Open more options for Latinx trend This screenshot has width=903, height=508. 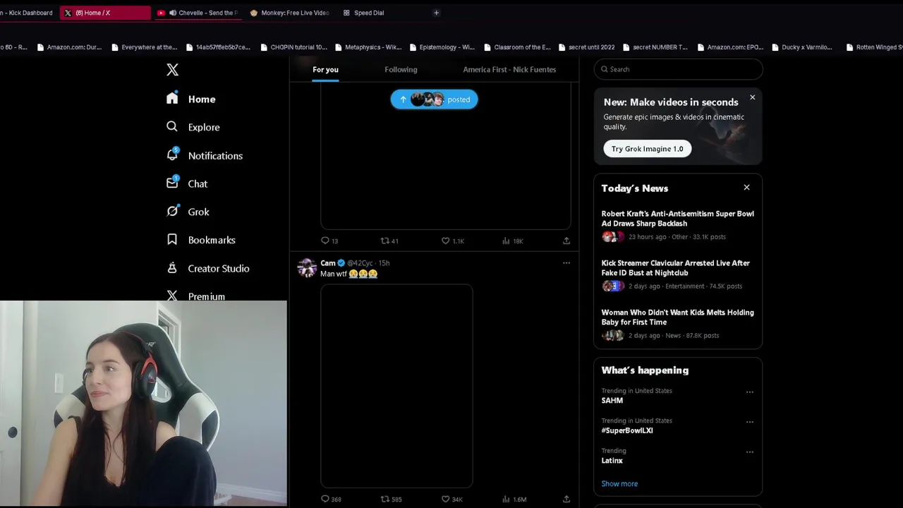749,452
